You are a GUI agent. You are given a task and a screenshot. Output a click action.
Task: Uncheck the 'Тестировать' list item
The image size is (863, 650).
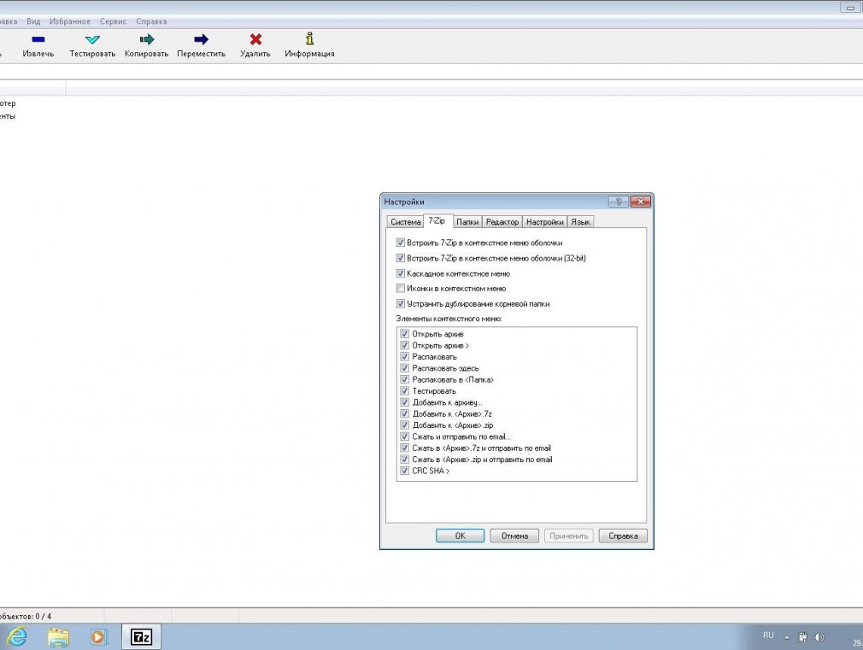pos(404,391)
